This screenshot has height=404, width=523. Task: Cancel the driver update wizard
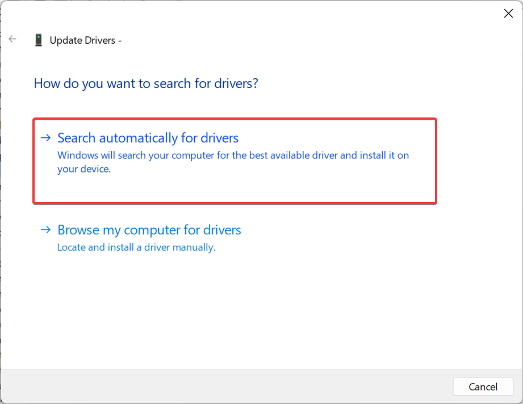pyautogui.click(x=483, y=386)
